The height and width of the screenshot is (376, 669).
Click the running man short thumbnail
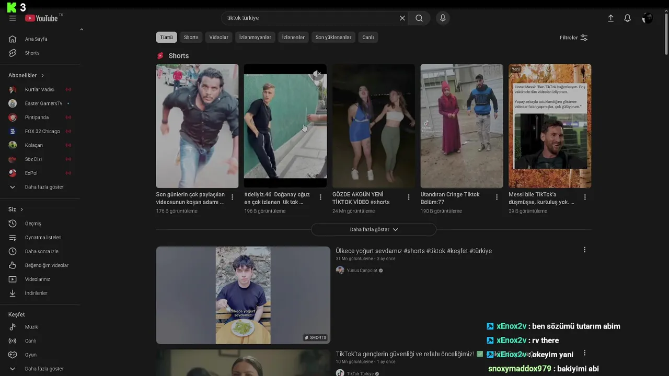[x=197, y=126]
